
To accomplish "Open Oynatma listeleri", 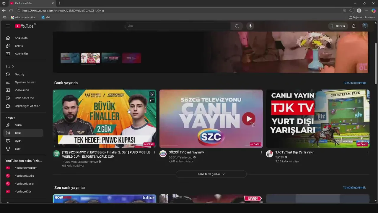I will 24,82.
